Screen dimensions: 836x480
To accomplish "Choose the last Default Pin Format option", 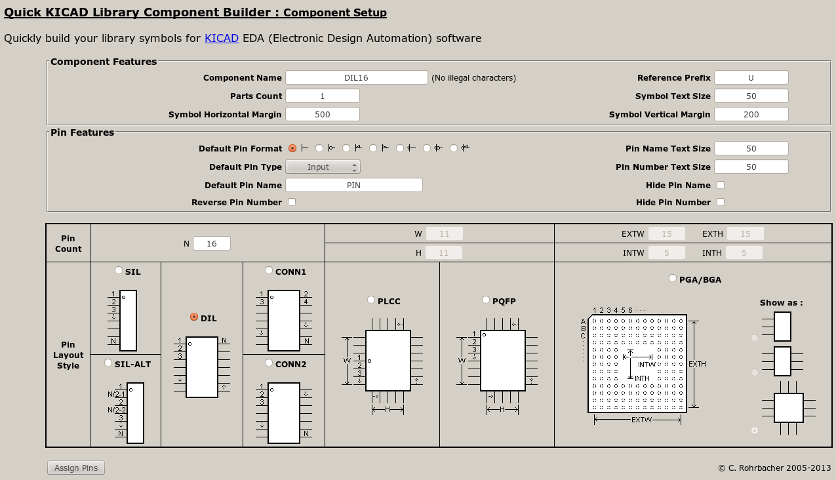I will point(454,149).
